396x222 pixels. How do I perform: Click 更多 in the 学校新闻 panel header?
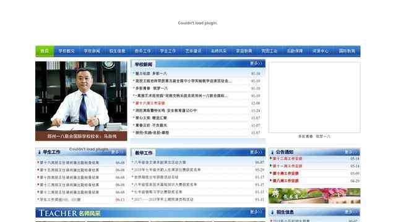(x=256, y=63)
